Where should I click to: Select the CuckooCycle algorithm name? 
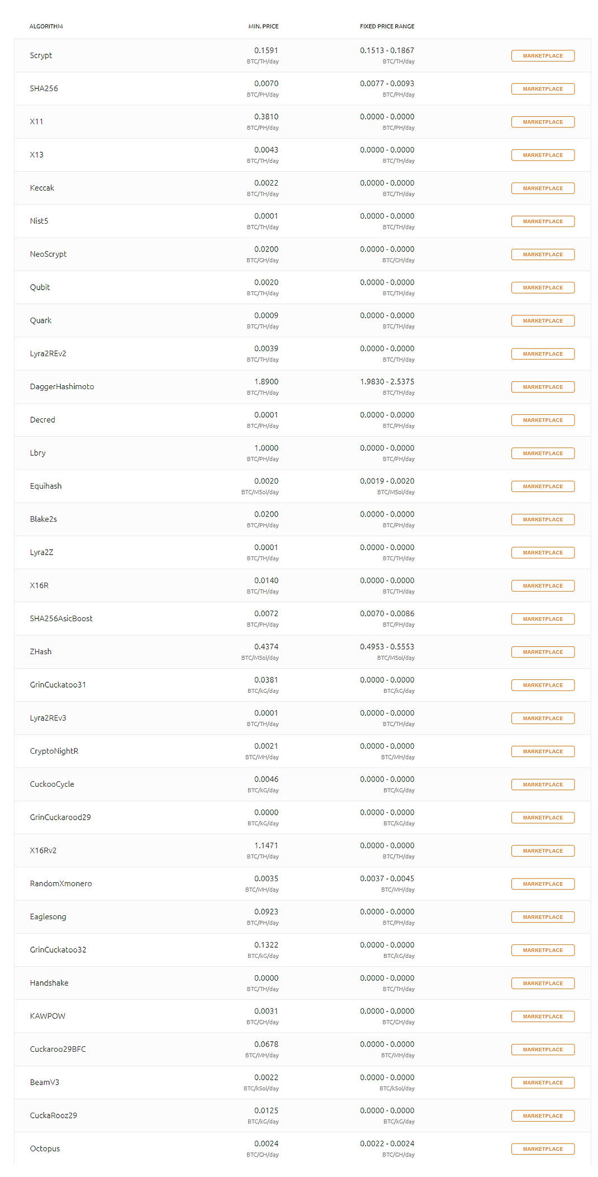click(x=52, y=784)
